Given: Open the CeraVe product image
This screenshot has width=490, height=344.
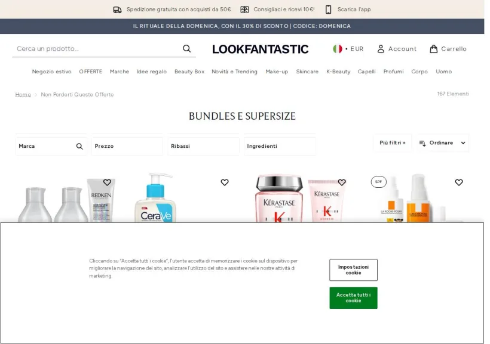Looking at the screenshot, I should click(x=155, y=197).
